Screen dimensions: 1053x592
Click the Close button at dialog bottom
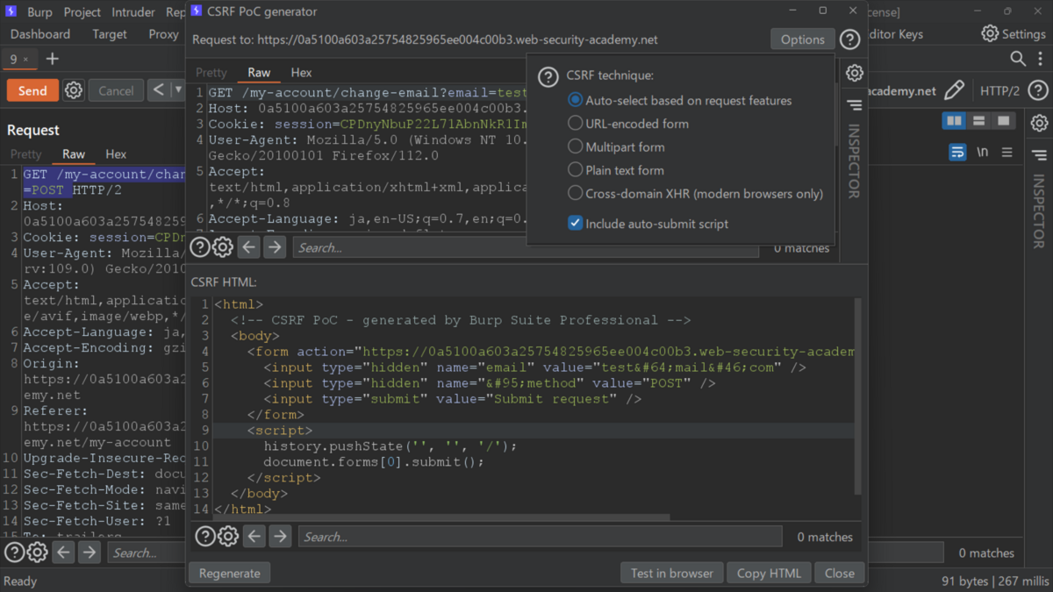pos(840,573)
